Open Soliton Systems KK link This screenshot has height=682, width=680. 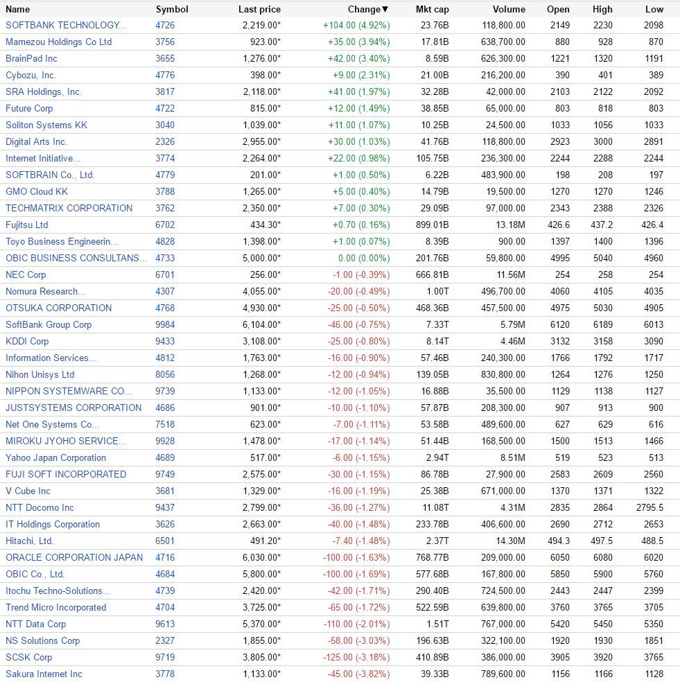[46, 125]
